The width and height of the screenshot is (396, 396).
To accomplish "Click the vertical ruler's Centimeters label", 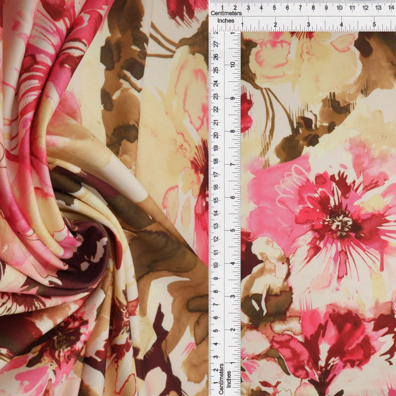I will 221,379.
